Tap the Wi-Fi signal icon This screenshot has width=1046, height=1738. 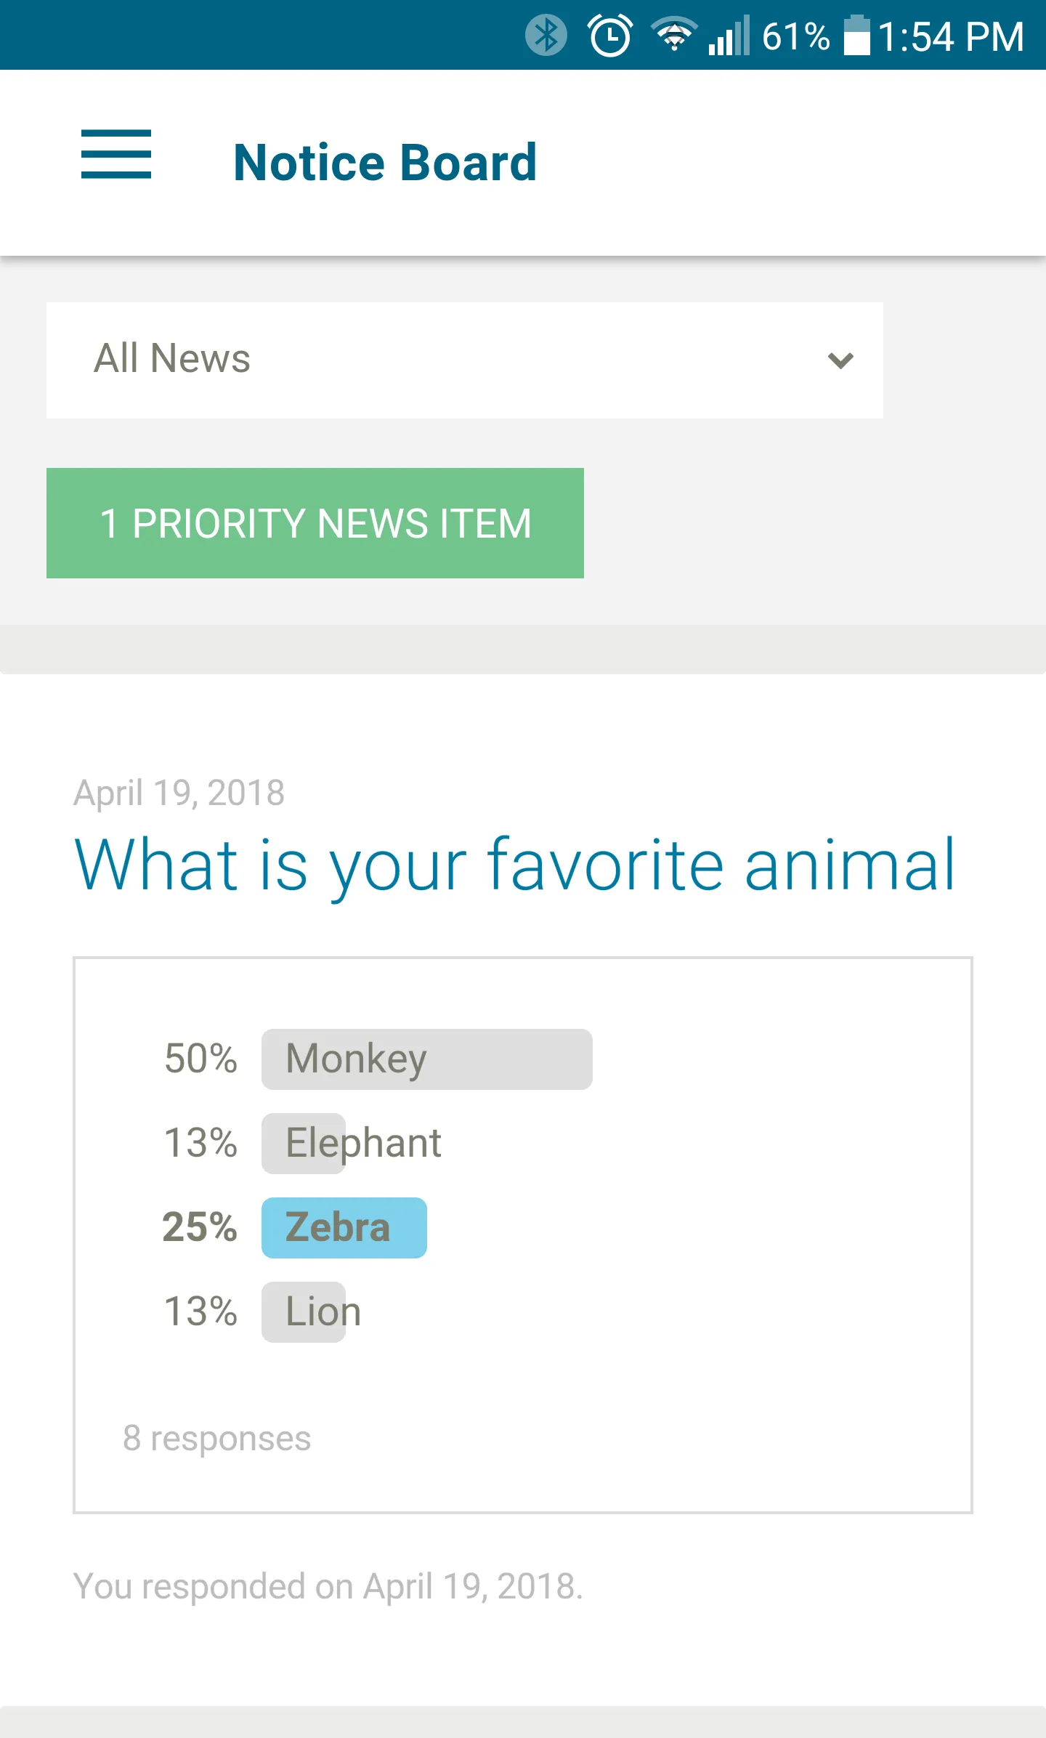674,33
